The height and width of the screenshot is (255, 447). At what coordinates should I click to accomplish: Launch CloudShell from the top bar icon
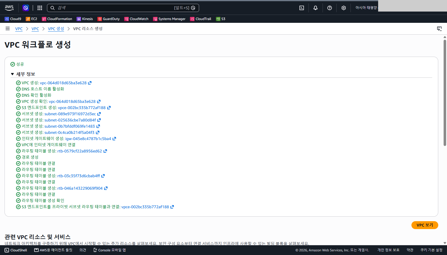point(302,8)
